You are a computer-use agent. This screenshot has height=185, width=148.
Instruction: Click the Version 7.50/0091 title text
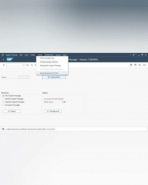coord(89,59)
